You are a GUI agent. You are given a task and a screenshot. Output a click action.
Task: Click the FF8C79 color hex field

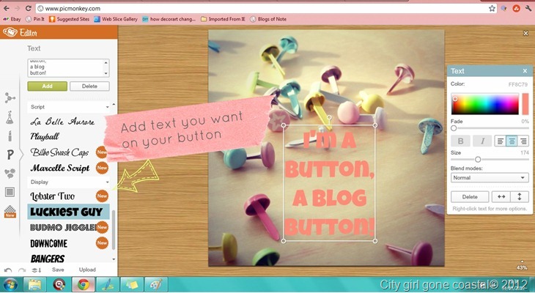[517, 84]
